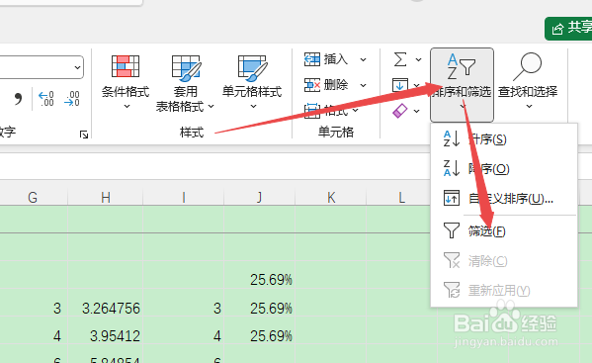Expand the Delete (删除) dropdown arrow
Screen dimensions: 592x363
(363, 85)
